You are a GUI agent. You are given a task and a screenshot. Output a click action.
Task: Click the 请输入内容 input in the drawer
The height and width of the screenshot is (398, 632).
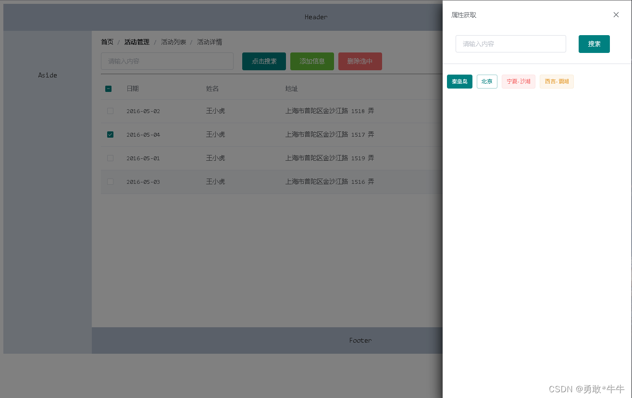point(510,44)
